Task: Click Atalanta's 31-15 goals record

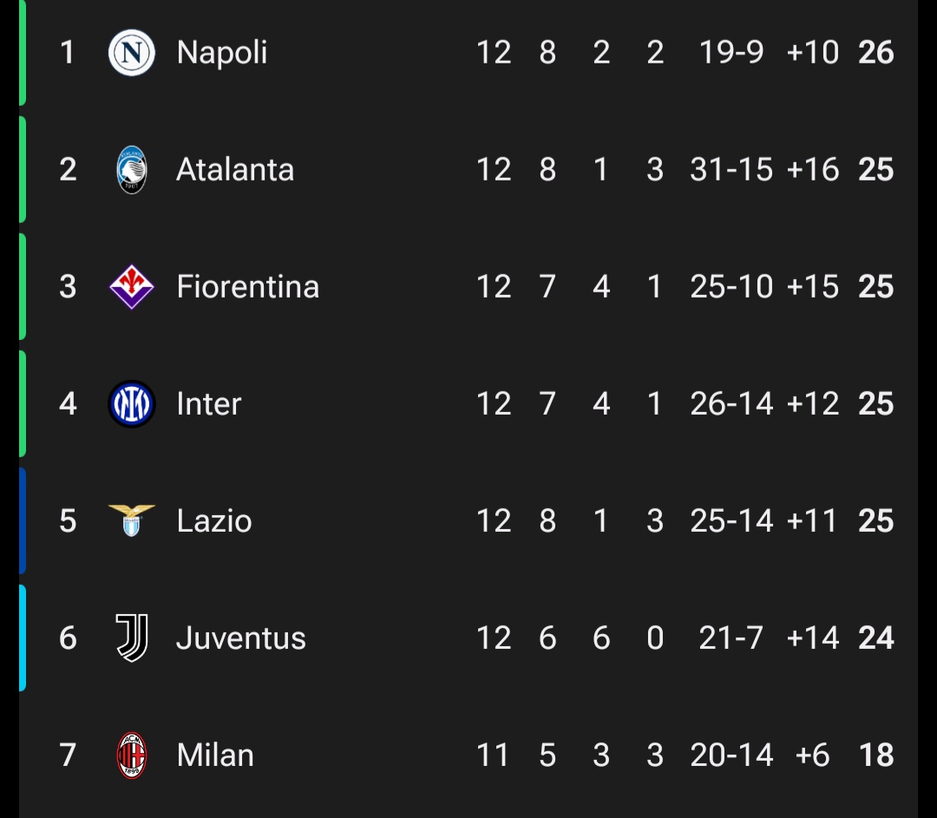Action: click(x=731, y=170)
